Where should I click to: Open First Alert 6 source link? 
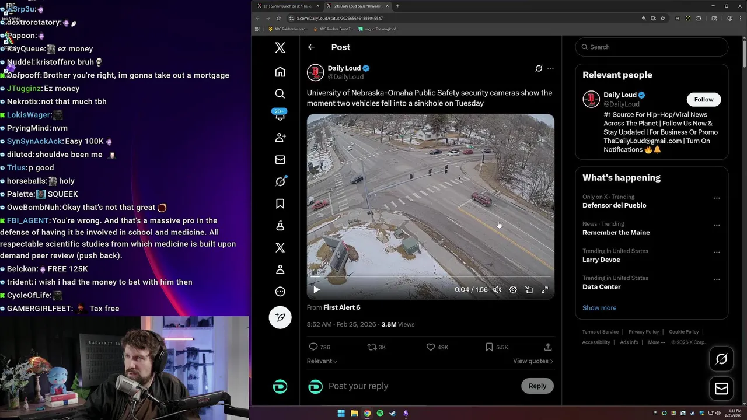tap(342, 307)
